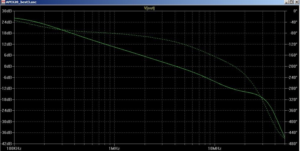Click the -6dB gain axis label
The width and height of the screenshot is (300, 151).
pyautogui.click(x=7, y=77)
